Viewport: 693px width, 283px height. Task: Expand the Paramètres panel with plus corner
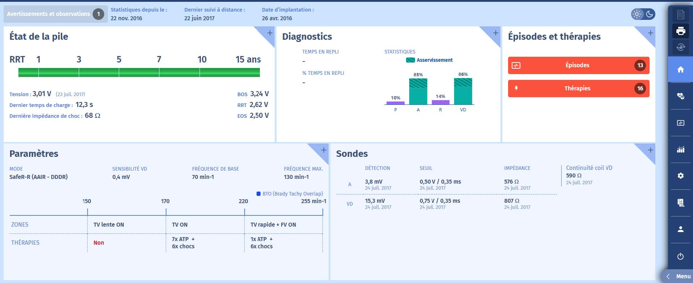[324, 150]
